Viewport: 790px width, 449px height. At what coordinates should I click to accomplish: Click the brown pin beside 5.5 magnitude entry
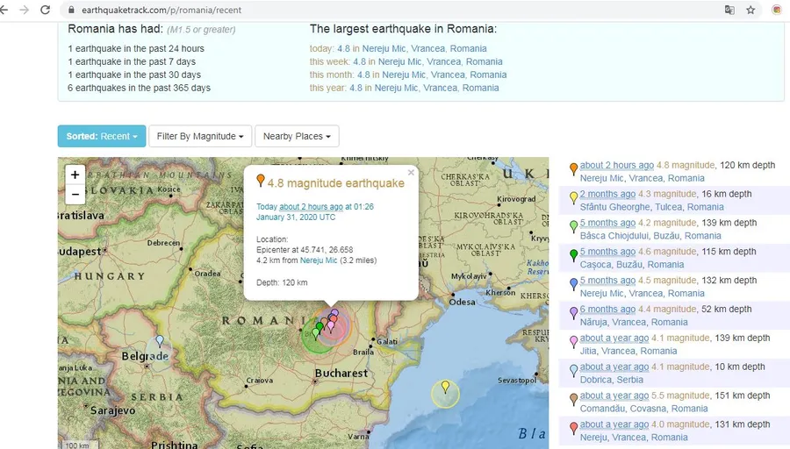[x=573, y=398]
